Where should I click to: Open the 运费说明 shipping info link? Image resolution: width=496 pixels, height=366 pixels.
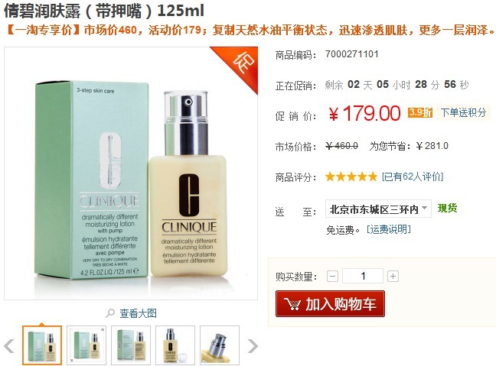tap(389, 229)
